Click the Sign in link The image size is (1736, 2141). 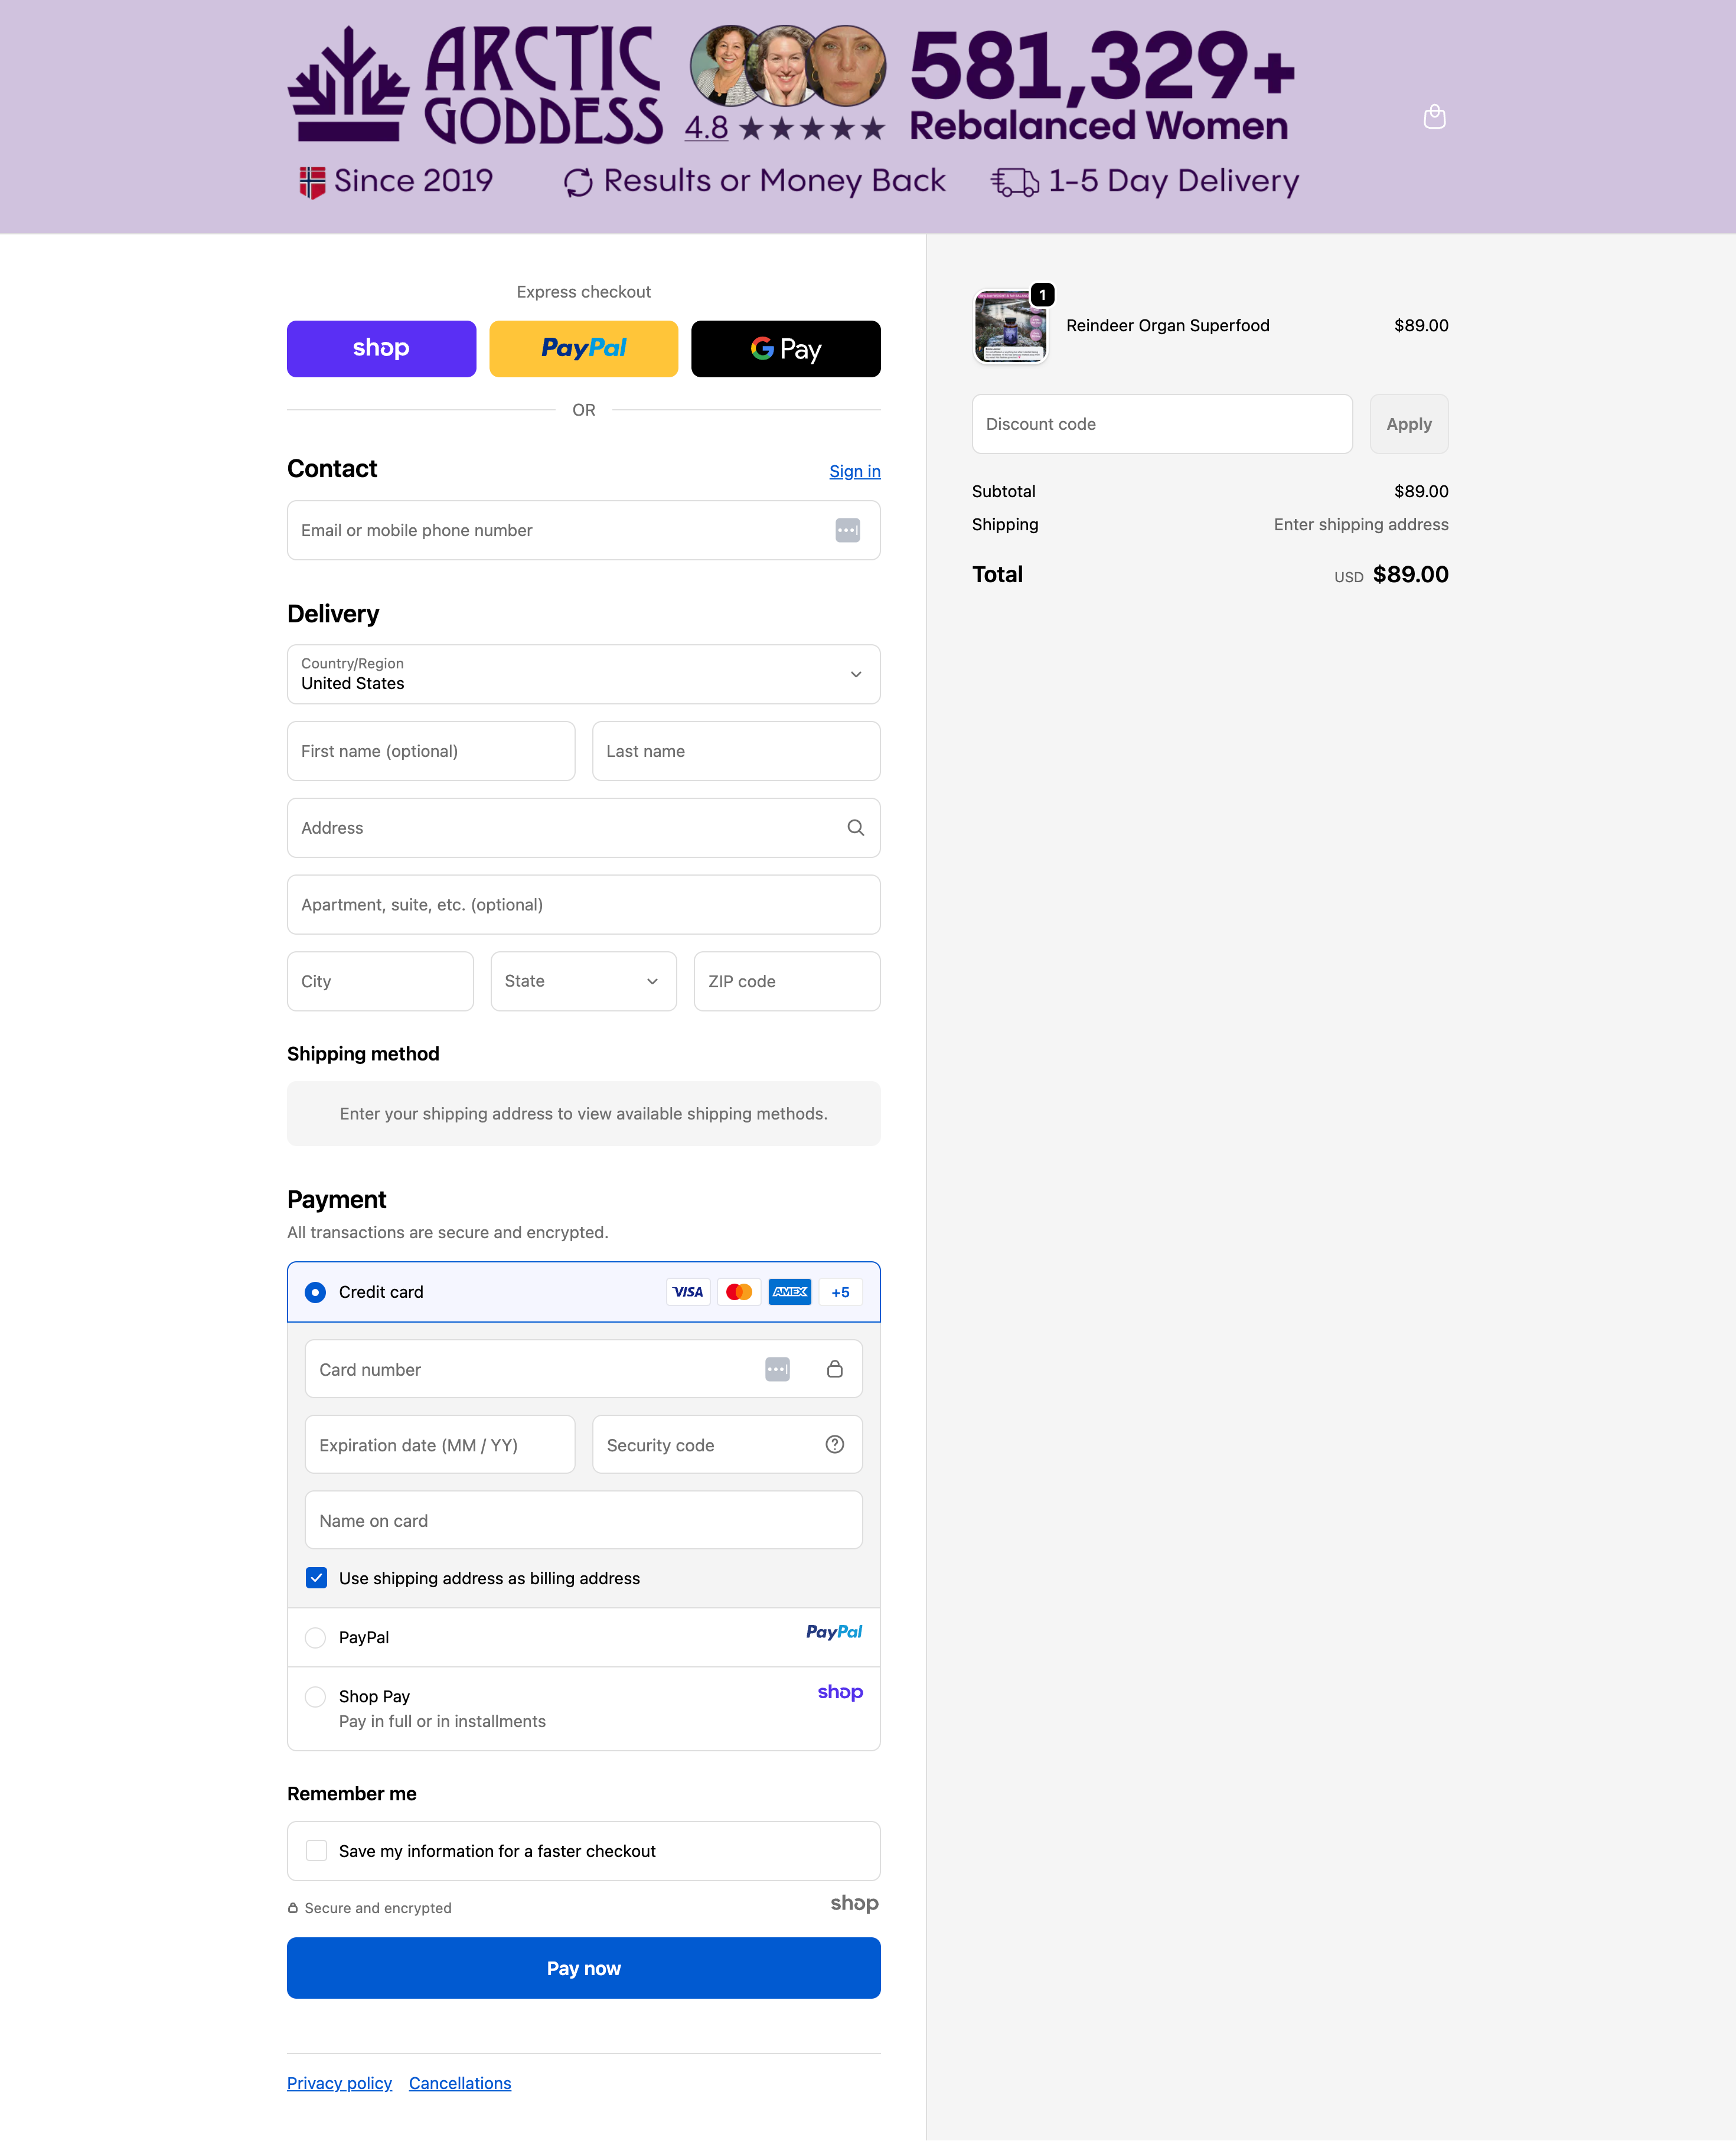pyautogui.click(x=855, y=471)
